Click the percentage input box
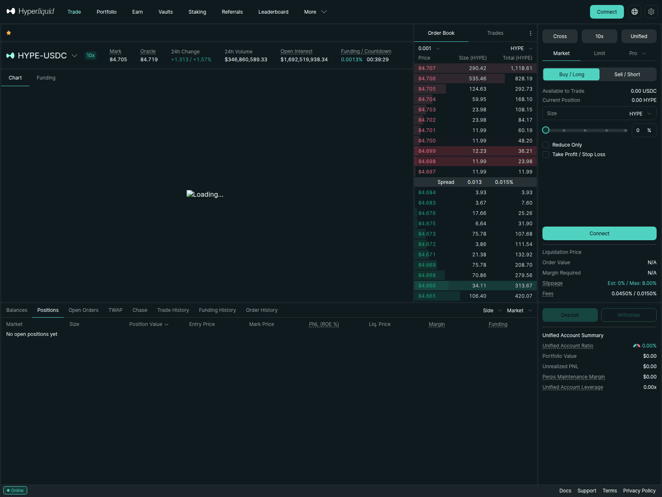Viewport: 662px width, 497px height. [x=644, y=130]
